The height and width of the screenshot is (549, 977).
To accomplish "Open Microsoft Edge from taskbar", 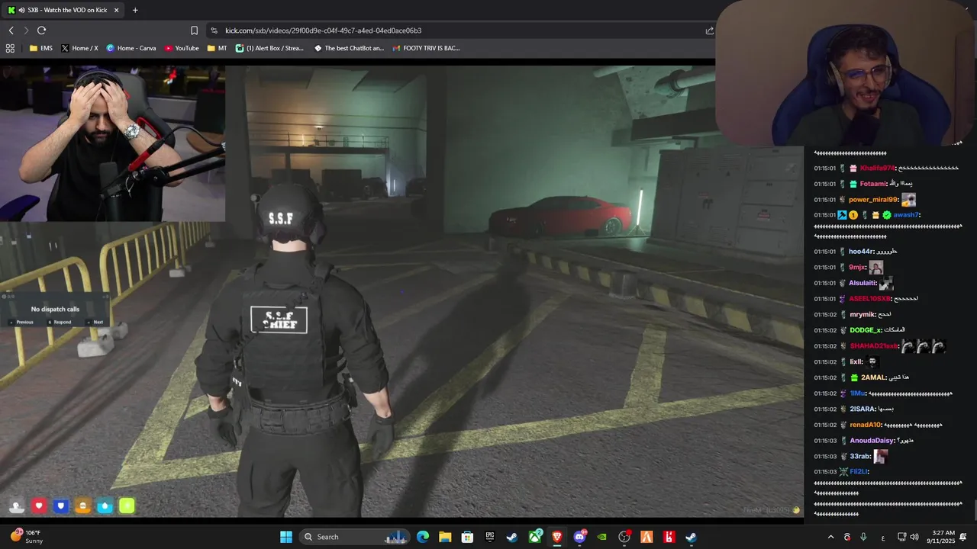I will coord(423,537).
